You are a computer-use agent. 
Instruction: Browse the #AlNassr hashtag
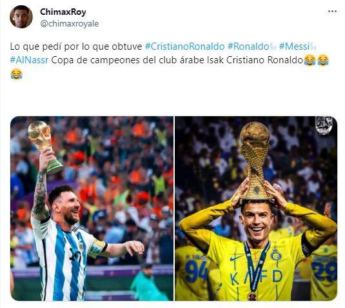click(29, 60)
